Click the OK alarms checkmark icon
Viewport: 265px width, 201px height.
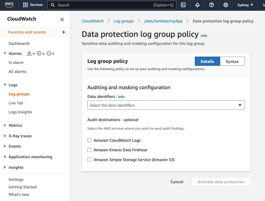pyautogui.click(x=39, y=53)
